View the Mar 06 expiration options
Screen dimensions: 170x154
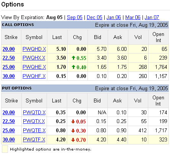133,17
